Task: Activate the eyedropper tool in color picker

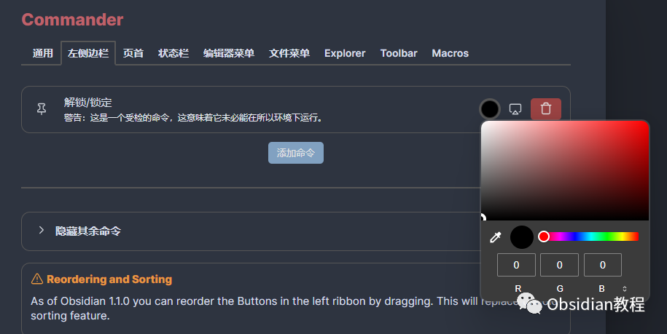Action: tap(495, 237)
